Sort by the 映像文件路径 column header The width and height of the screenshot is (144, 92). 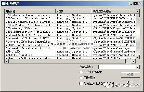pyautogui.click(x=113, y=11)
